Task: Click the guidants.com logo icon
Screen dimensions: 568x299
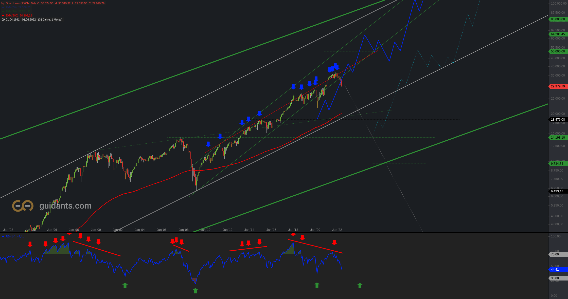Action: point(23,206)
